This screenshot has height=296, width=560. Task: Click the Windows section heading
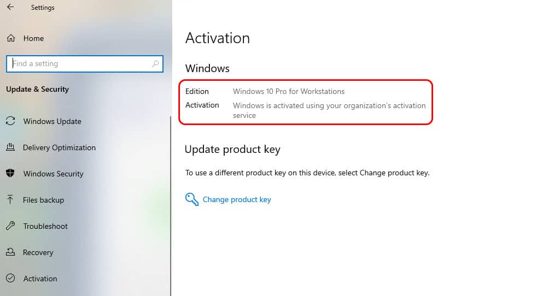point(207,68)
